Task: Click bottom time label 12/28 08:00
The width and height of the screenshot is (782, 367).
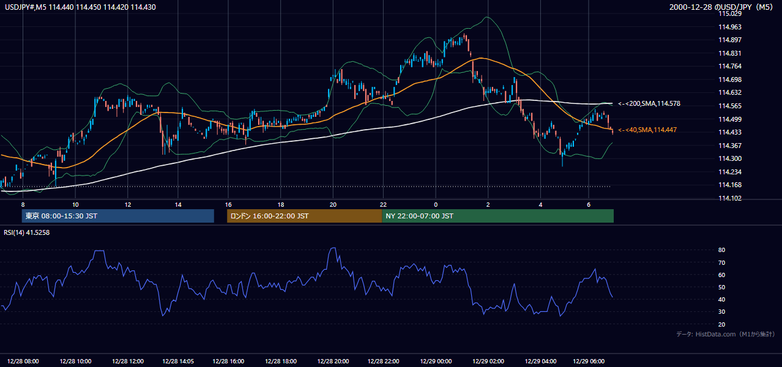Action: click(x=23, y=361)
